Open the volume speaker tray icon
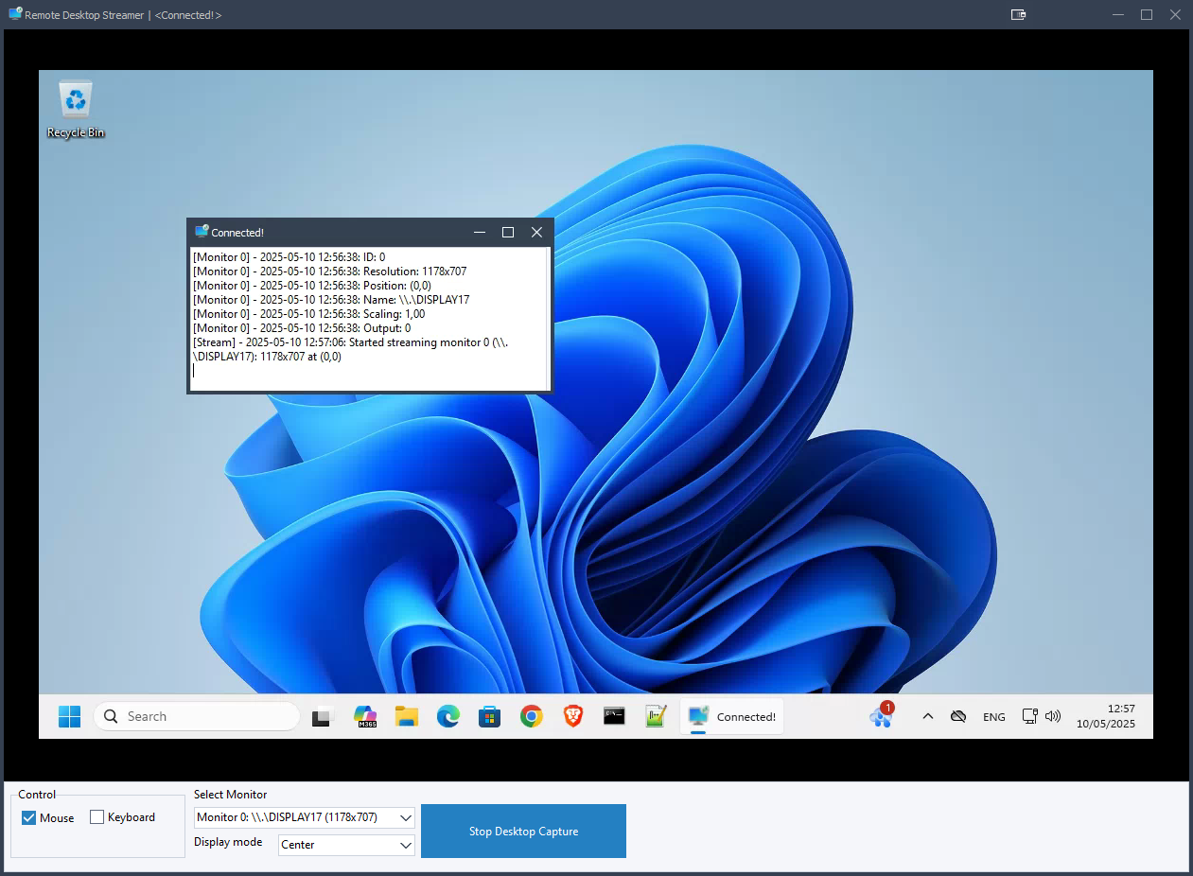 (x=1053, y=716)
